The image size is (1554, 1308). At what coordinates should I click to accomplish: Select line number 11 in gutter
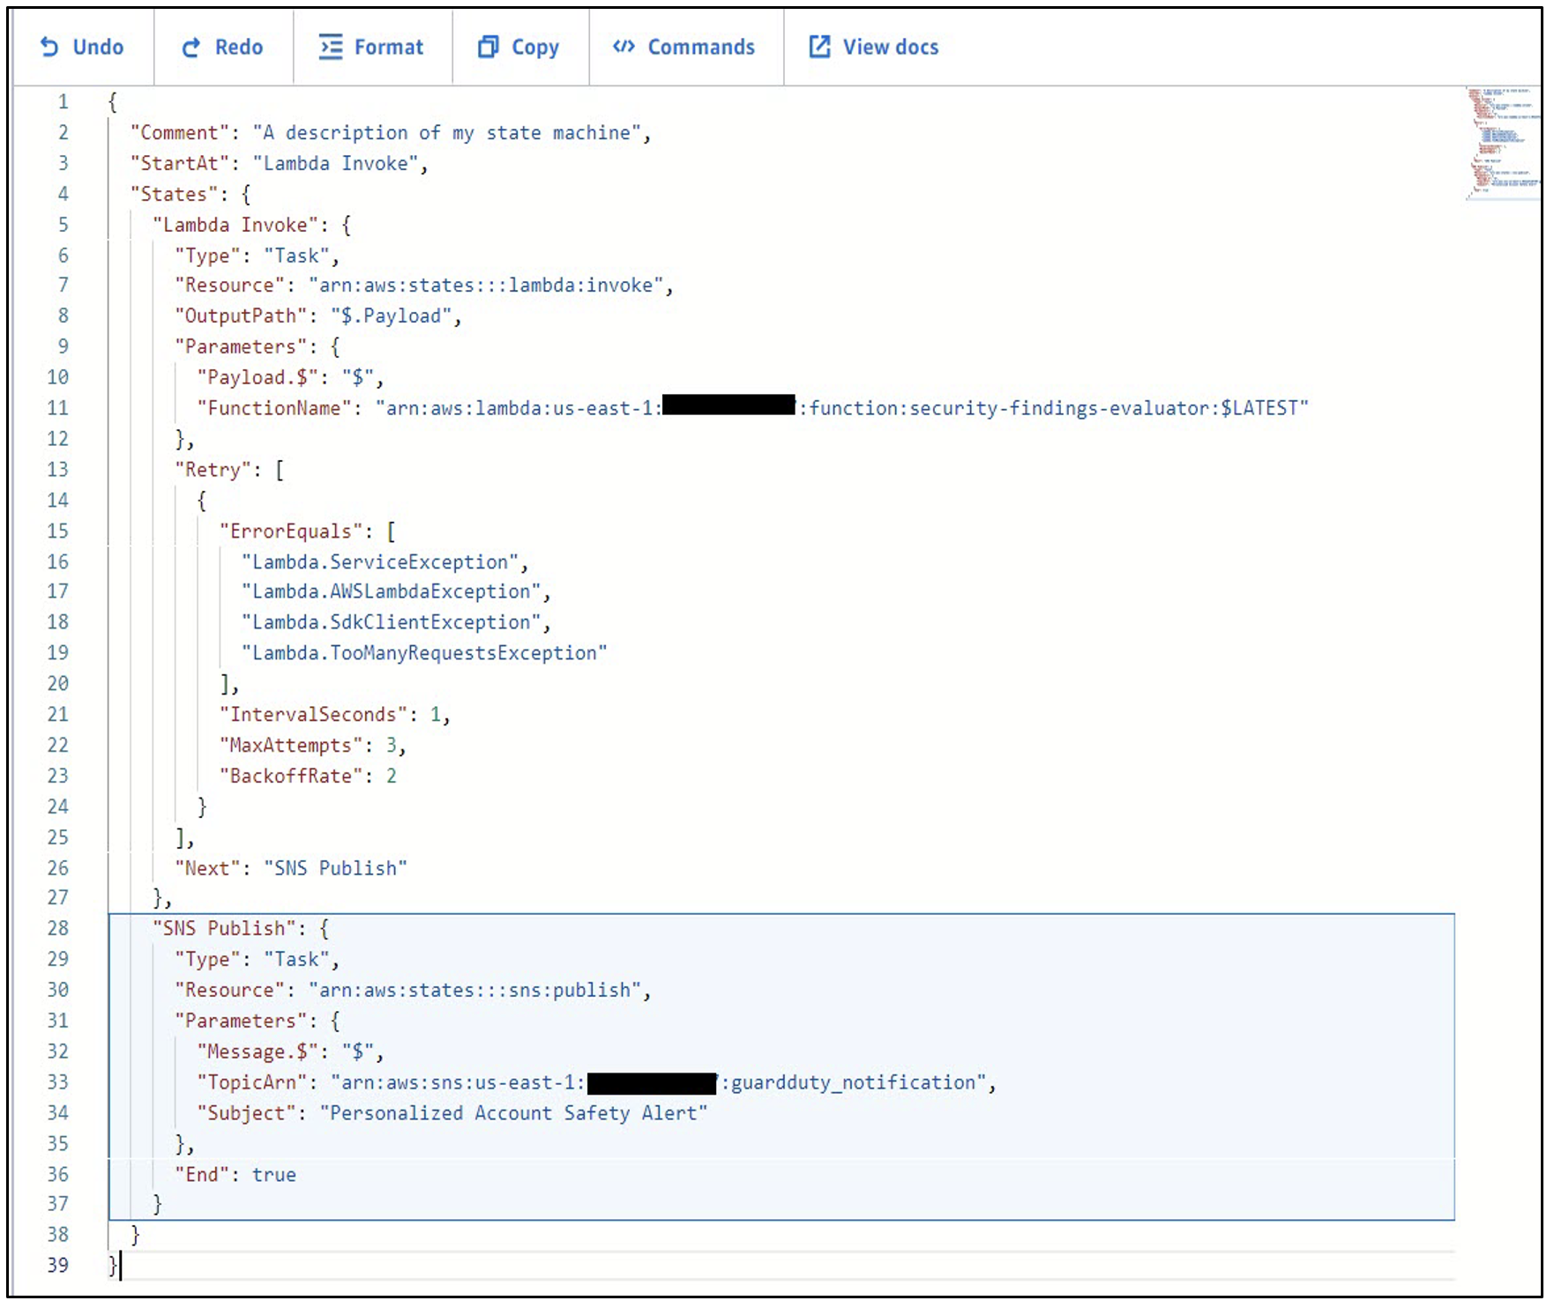(57, 408)
